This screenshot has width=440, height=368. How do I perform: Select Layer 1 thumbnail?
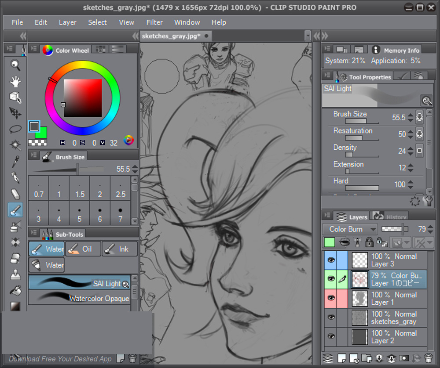pos(360,299)
